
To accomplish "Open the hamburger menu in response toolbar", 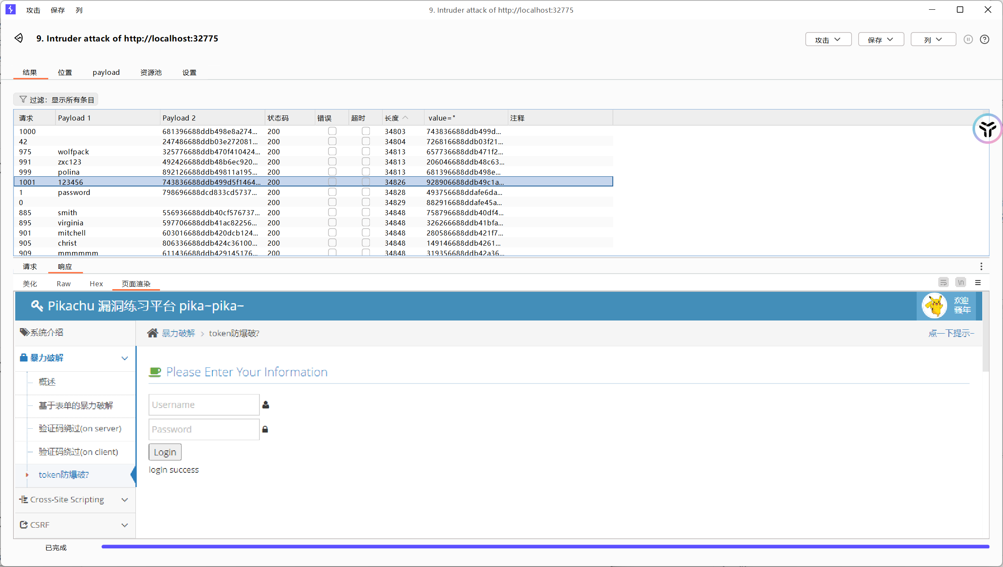I will (978, 282).
